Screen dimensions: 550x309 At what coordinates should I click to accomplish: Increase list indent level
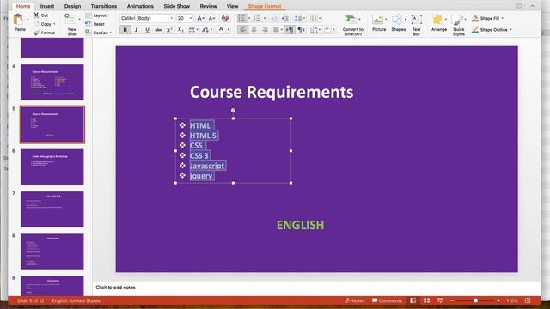click(x=285, y=18)
